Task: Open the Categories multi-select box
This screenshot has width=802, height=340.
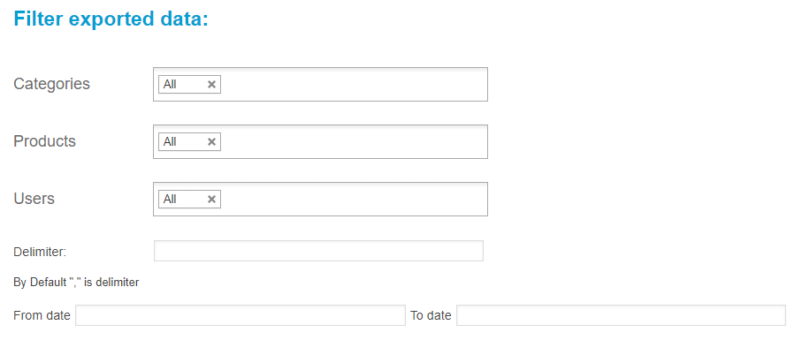Action: (x=320, y=84)
